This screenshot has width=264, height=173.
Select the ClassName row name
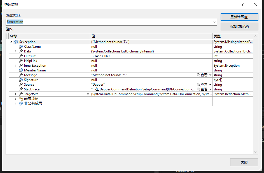click(32, 47)
